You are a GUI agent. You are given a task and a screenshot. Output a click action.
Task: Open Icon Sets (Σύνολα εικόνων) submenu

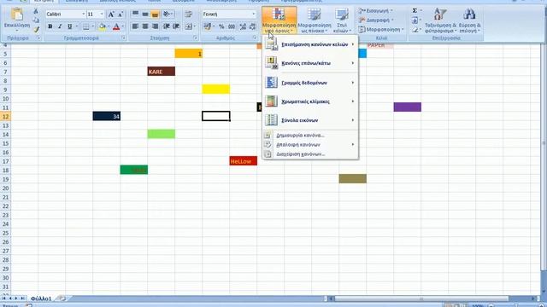310,120
